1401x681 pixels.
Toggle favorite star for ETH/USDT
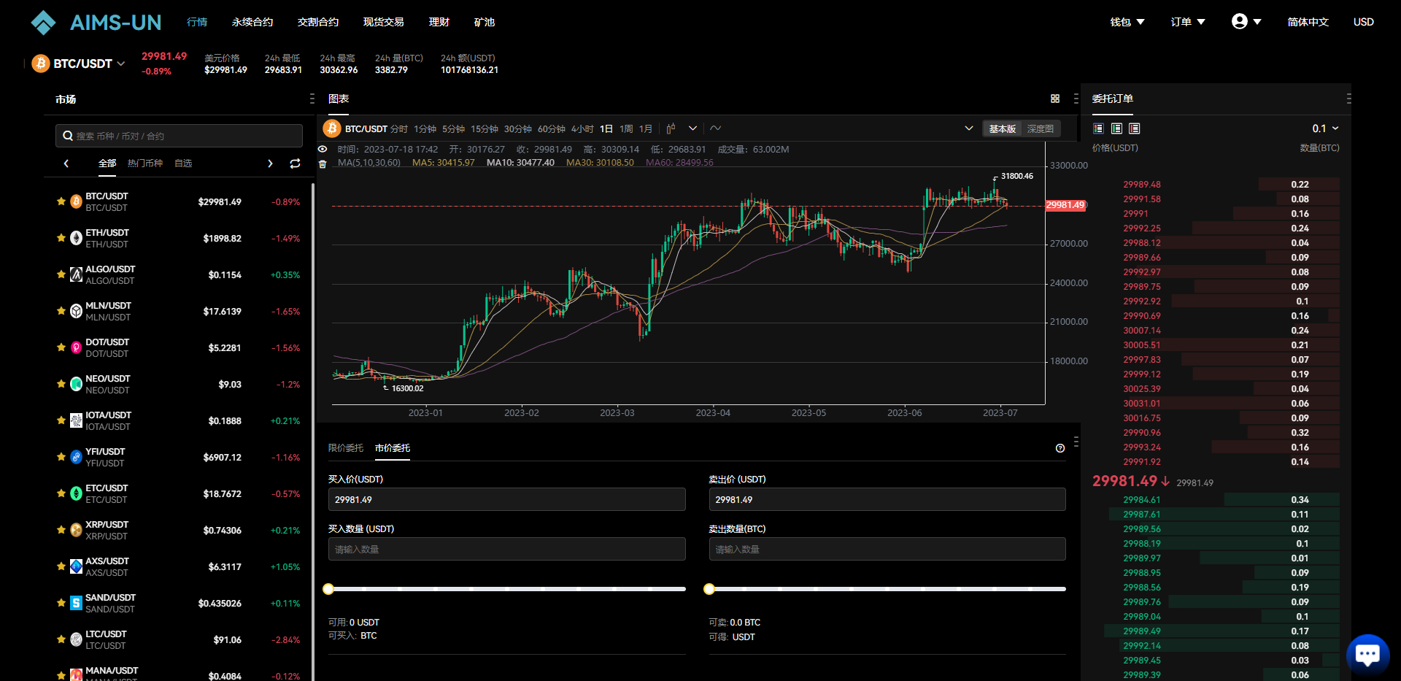61,238
